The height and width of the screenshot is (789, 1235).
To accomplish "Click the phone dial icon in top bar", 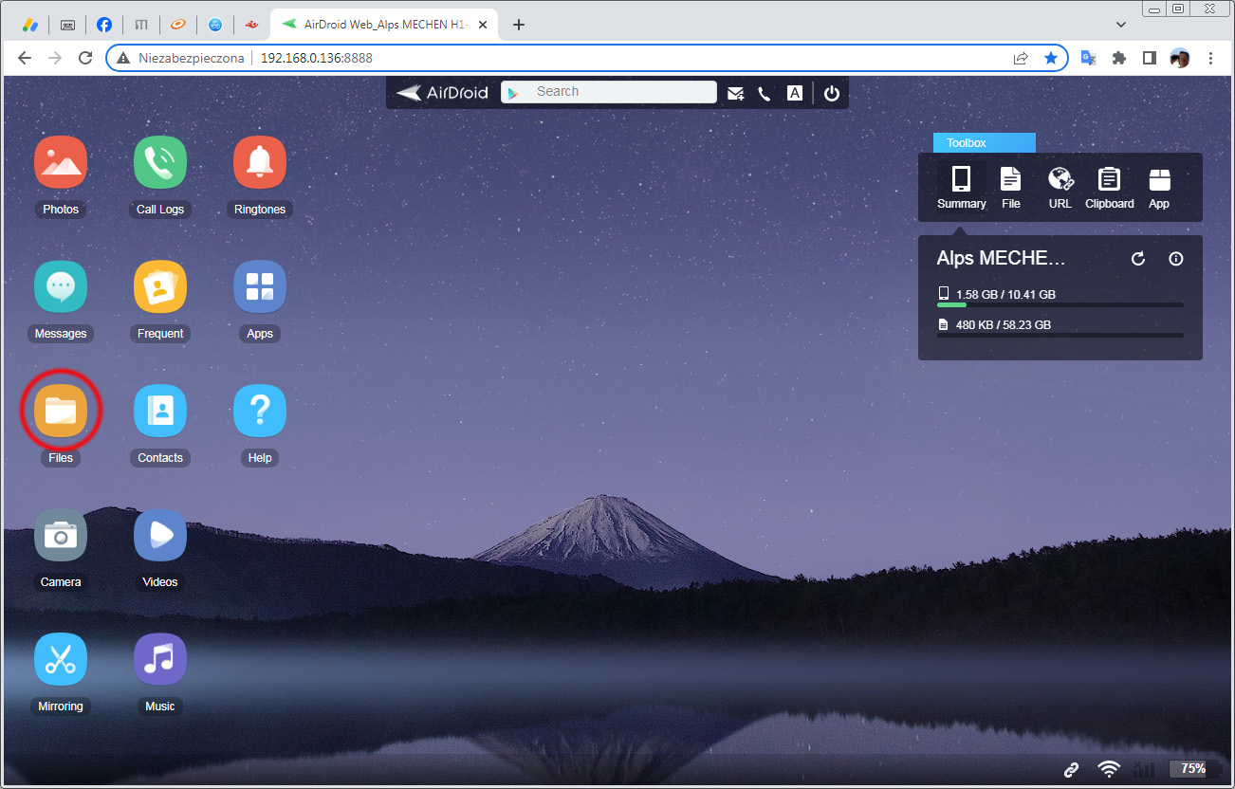I will (765, 93).
